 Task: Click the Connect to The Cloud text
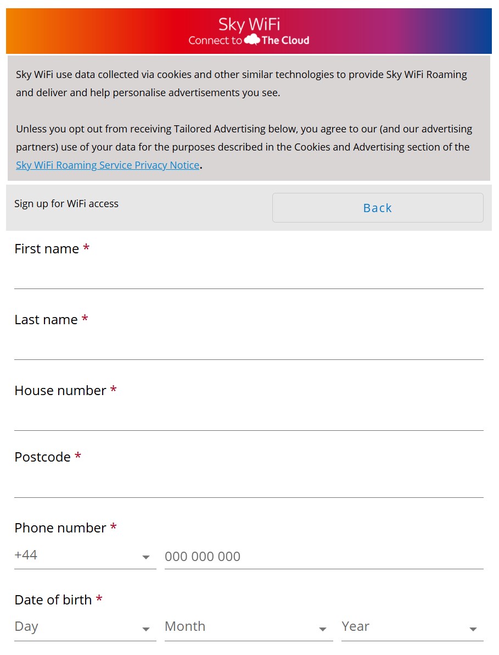pos(249,40)
